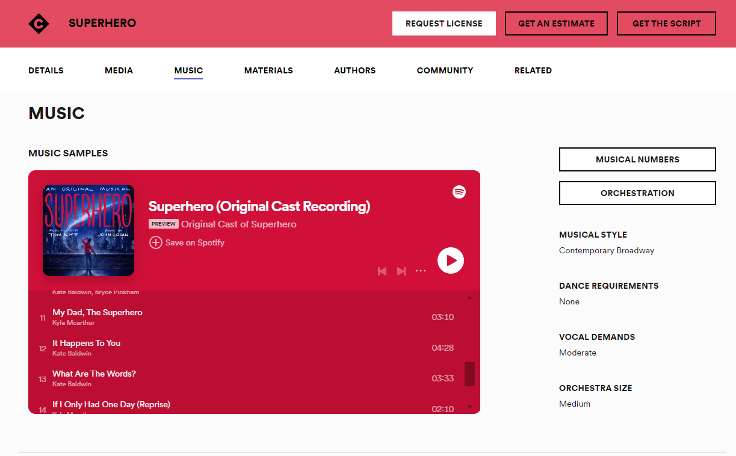Click the 04:28 track duration

443,348
